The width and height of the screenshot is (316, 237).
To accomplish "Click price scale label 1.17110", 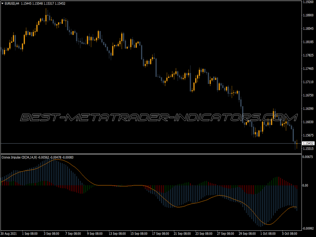I will (x=308, y=82).
